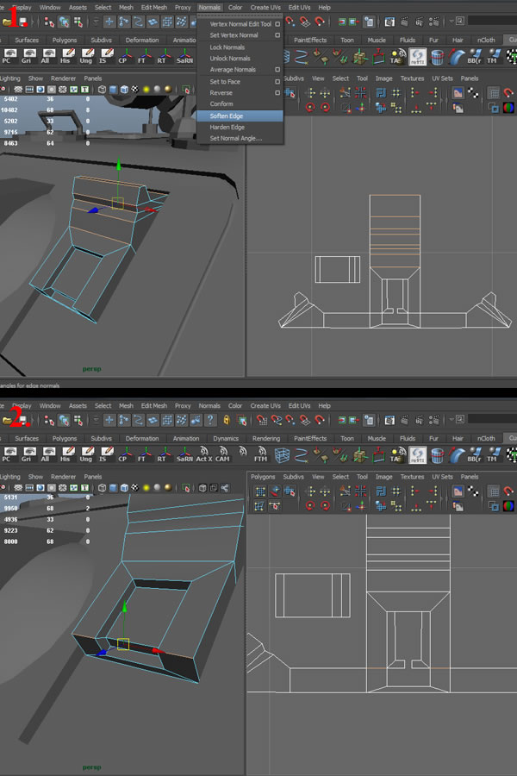Open Muscle shelf tab in lower screenshot

tap(377, 439)
